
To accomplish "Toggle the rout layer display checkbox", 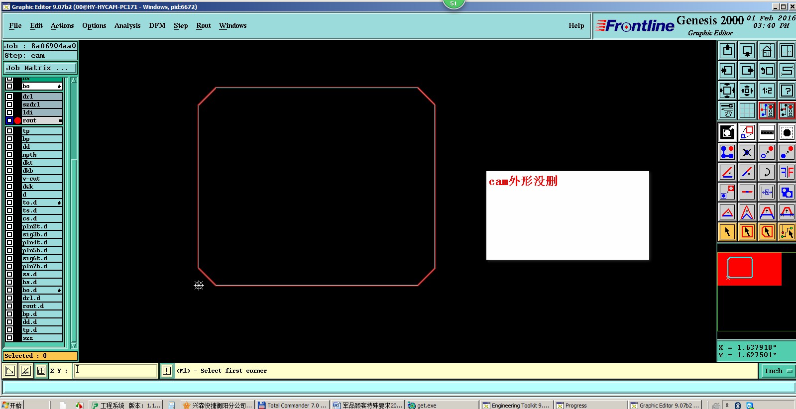I will click(9, 120).
